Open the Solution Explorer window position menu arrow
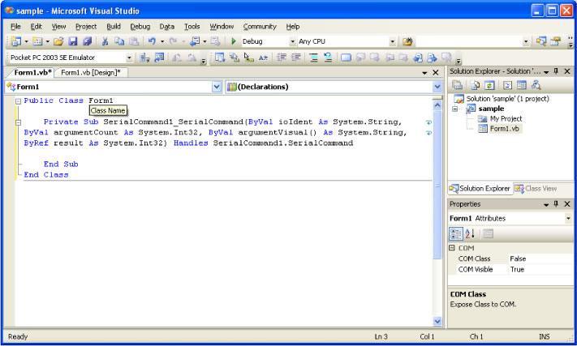Viewport: 577px width, 346px height. 546,71
